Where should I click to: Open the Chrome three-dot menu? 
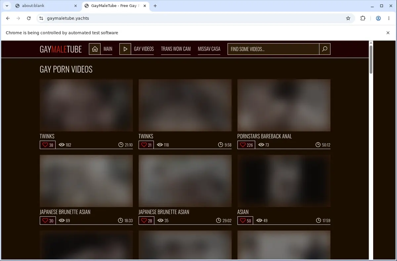pyautogui.click(x=389, y=19)
